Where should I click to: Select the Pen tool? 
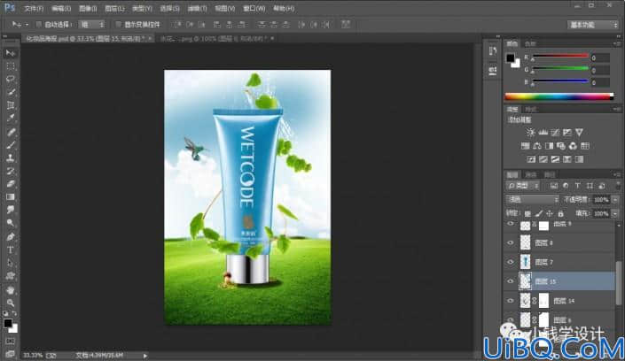coord(11,237)
